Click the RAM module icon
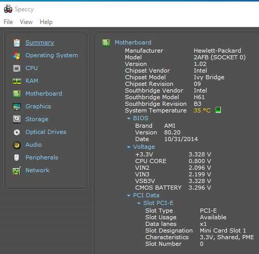259x254 pixels. click(17, 81)
